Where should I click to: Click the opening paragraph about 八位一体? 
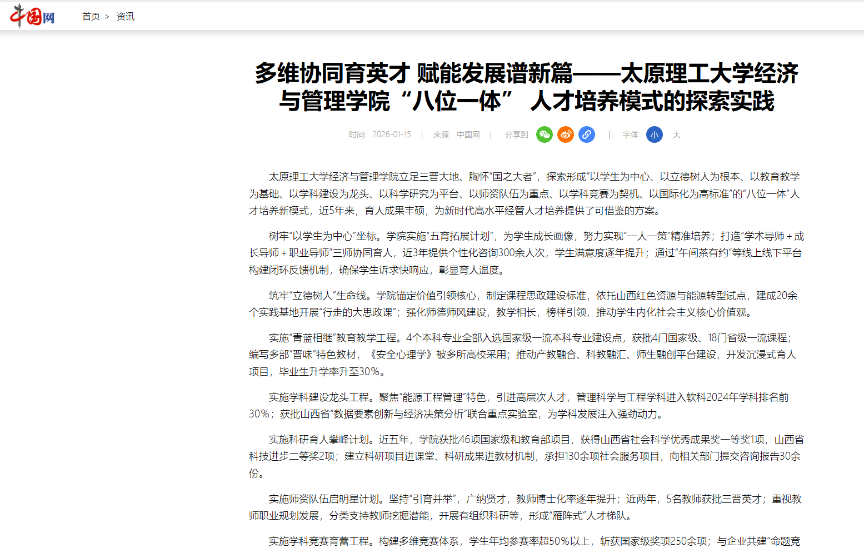[526, 193]
